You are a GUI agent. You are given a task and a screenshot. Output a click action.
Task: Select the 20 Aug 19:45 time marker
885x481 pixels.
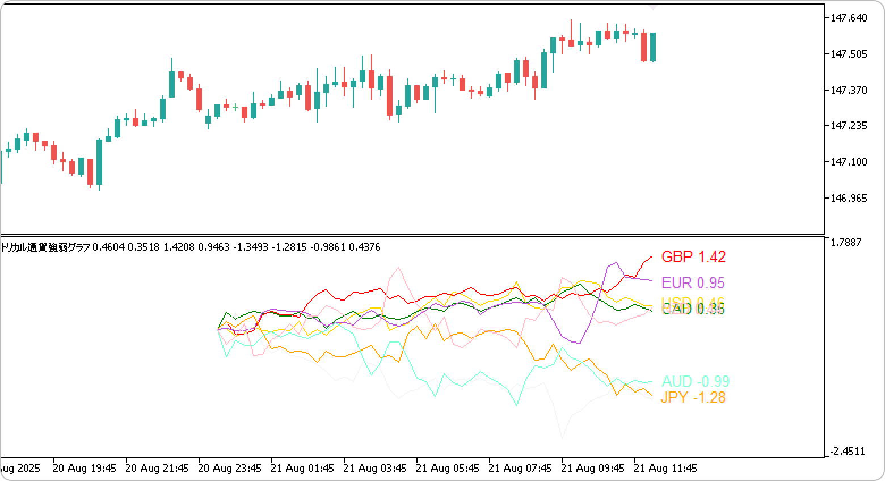pos(85,469)
